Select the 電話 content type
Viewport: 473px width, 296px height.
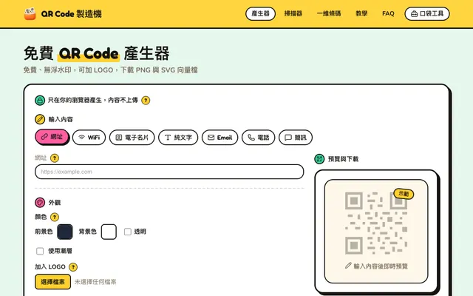tap(259, 138)
